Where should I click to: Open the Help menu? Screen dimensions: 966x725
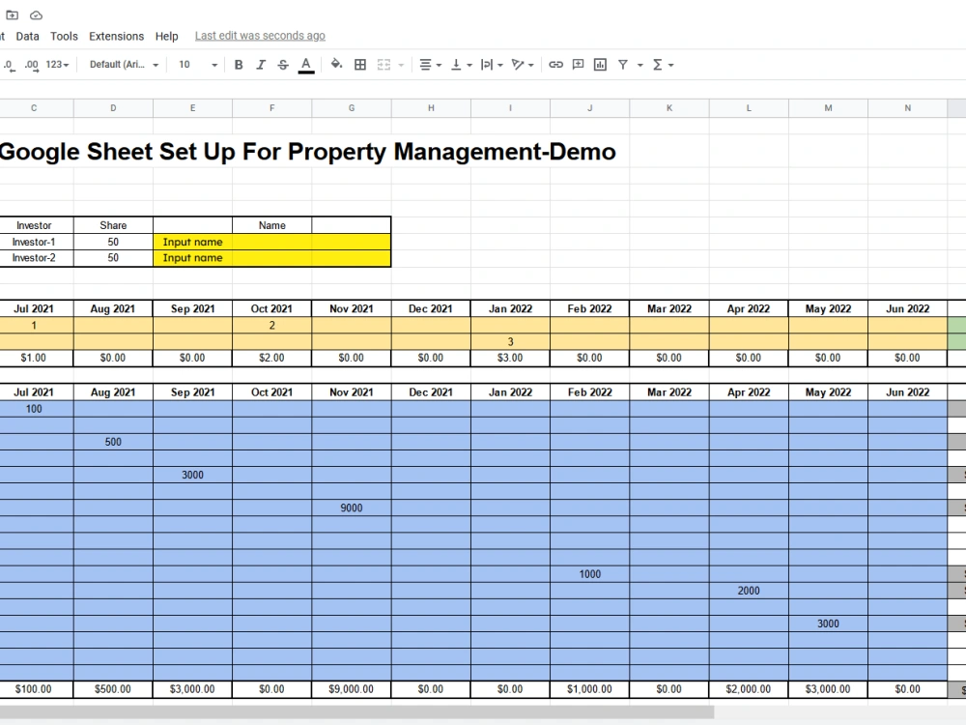[166, 37]
